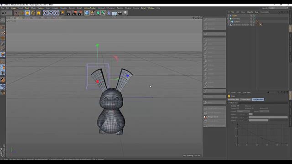Toggle the Rubber checkbox
The image size is (292, 164).
click(x=252, y=108)
